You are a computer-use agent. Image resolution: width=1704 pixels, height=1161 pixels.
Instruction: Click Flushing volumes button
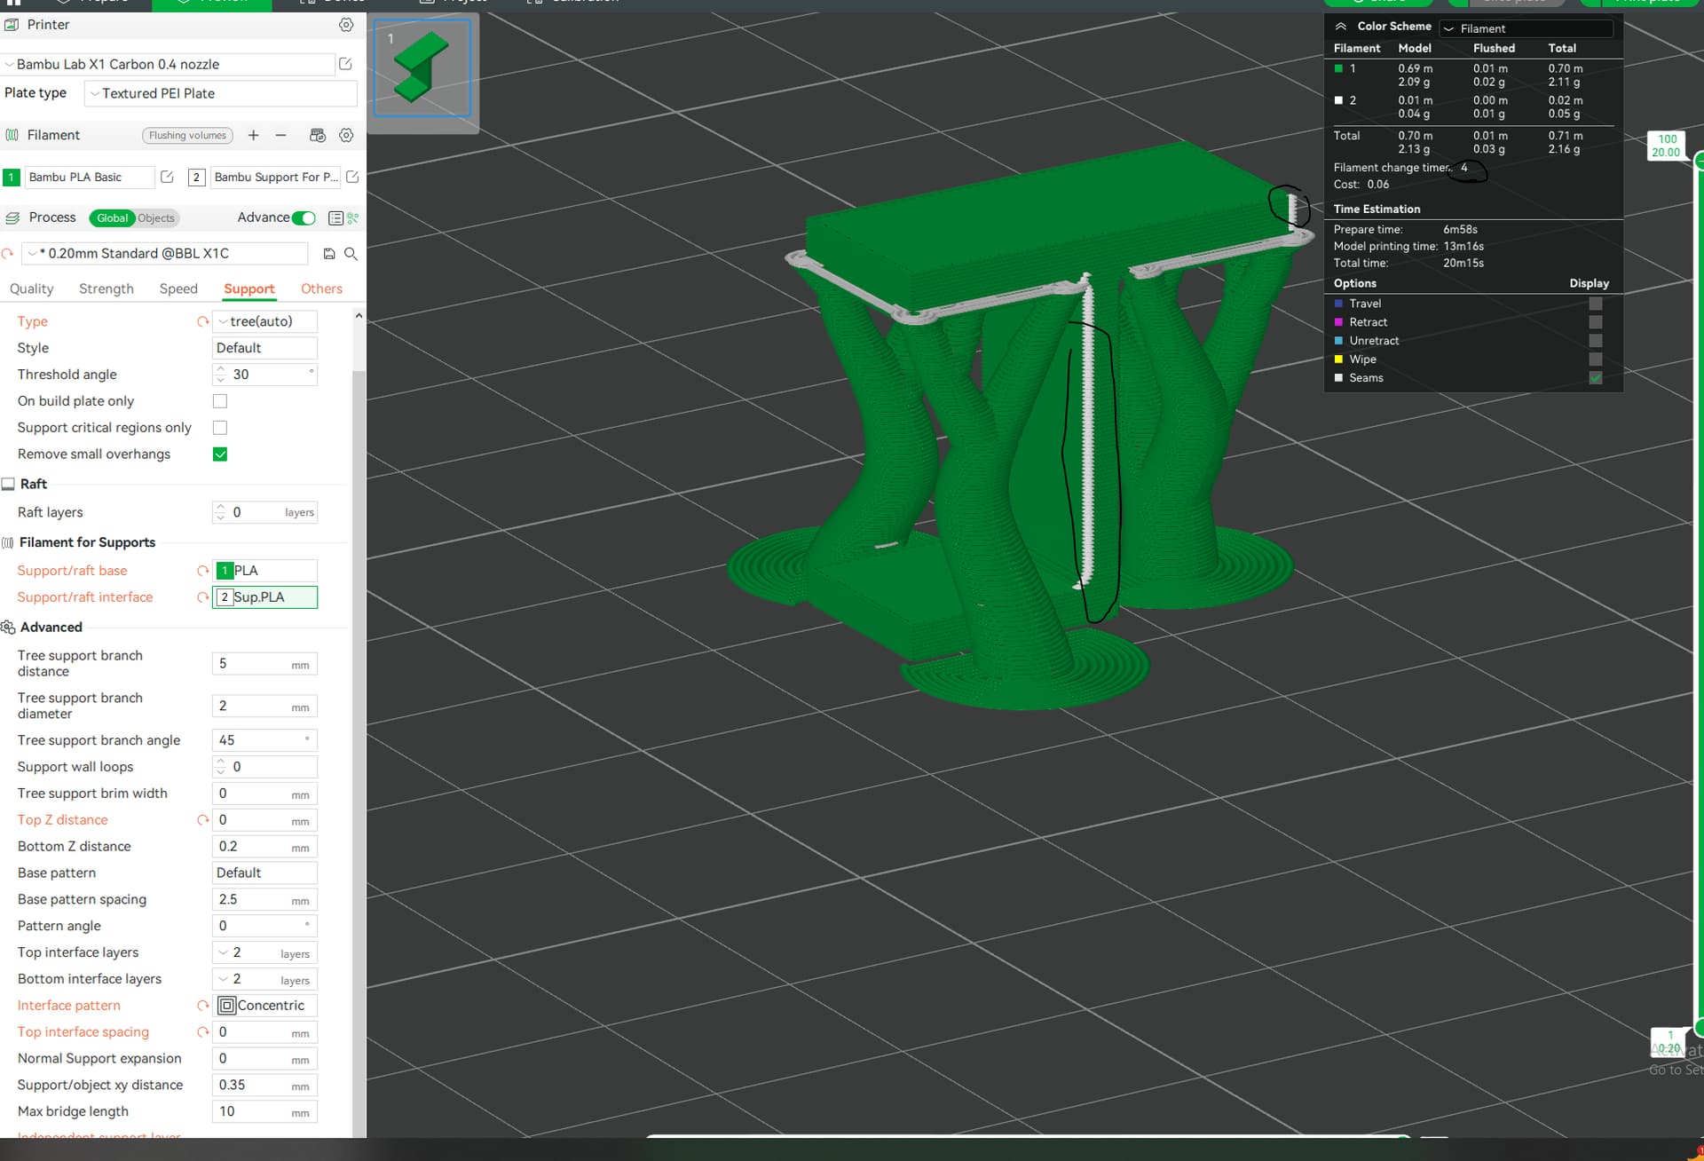(x=187, y=135)
